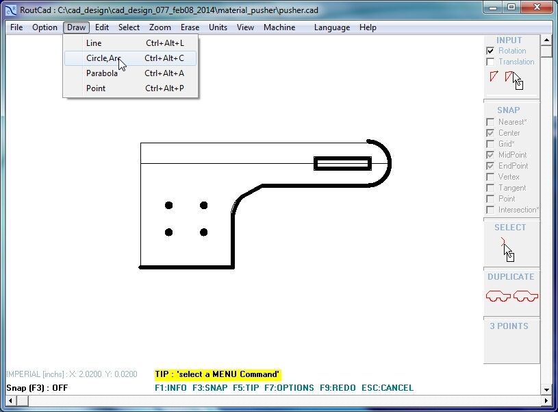Click the horizontal scrollbar left arrow

(11, 401)
